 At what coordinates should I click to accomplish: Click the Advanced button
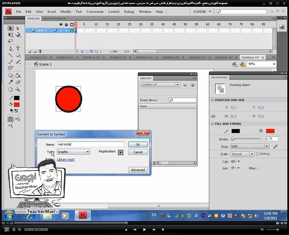click(x=138, y=170)
